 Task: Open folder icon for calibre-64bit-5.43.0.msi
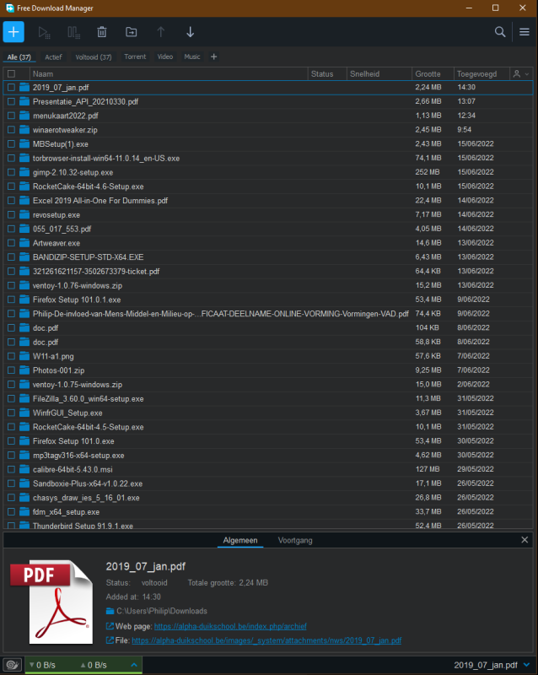coord(24,469)
